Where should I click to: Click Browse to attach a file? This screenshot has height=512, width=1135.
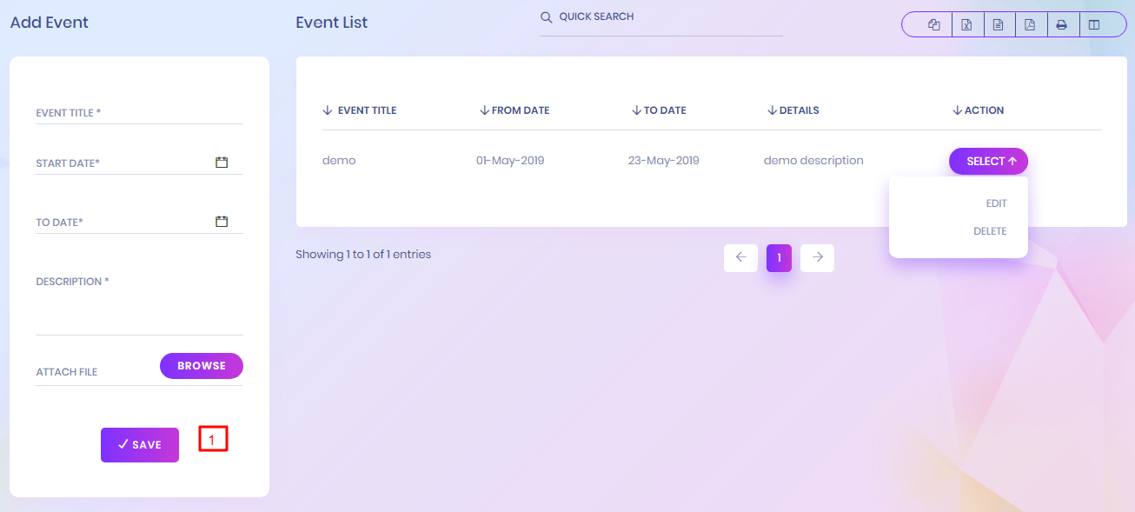tap(202, 366)
